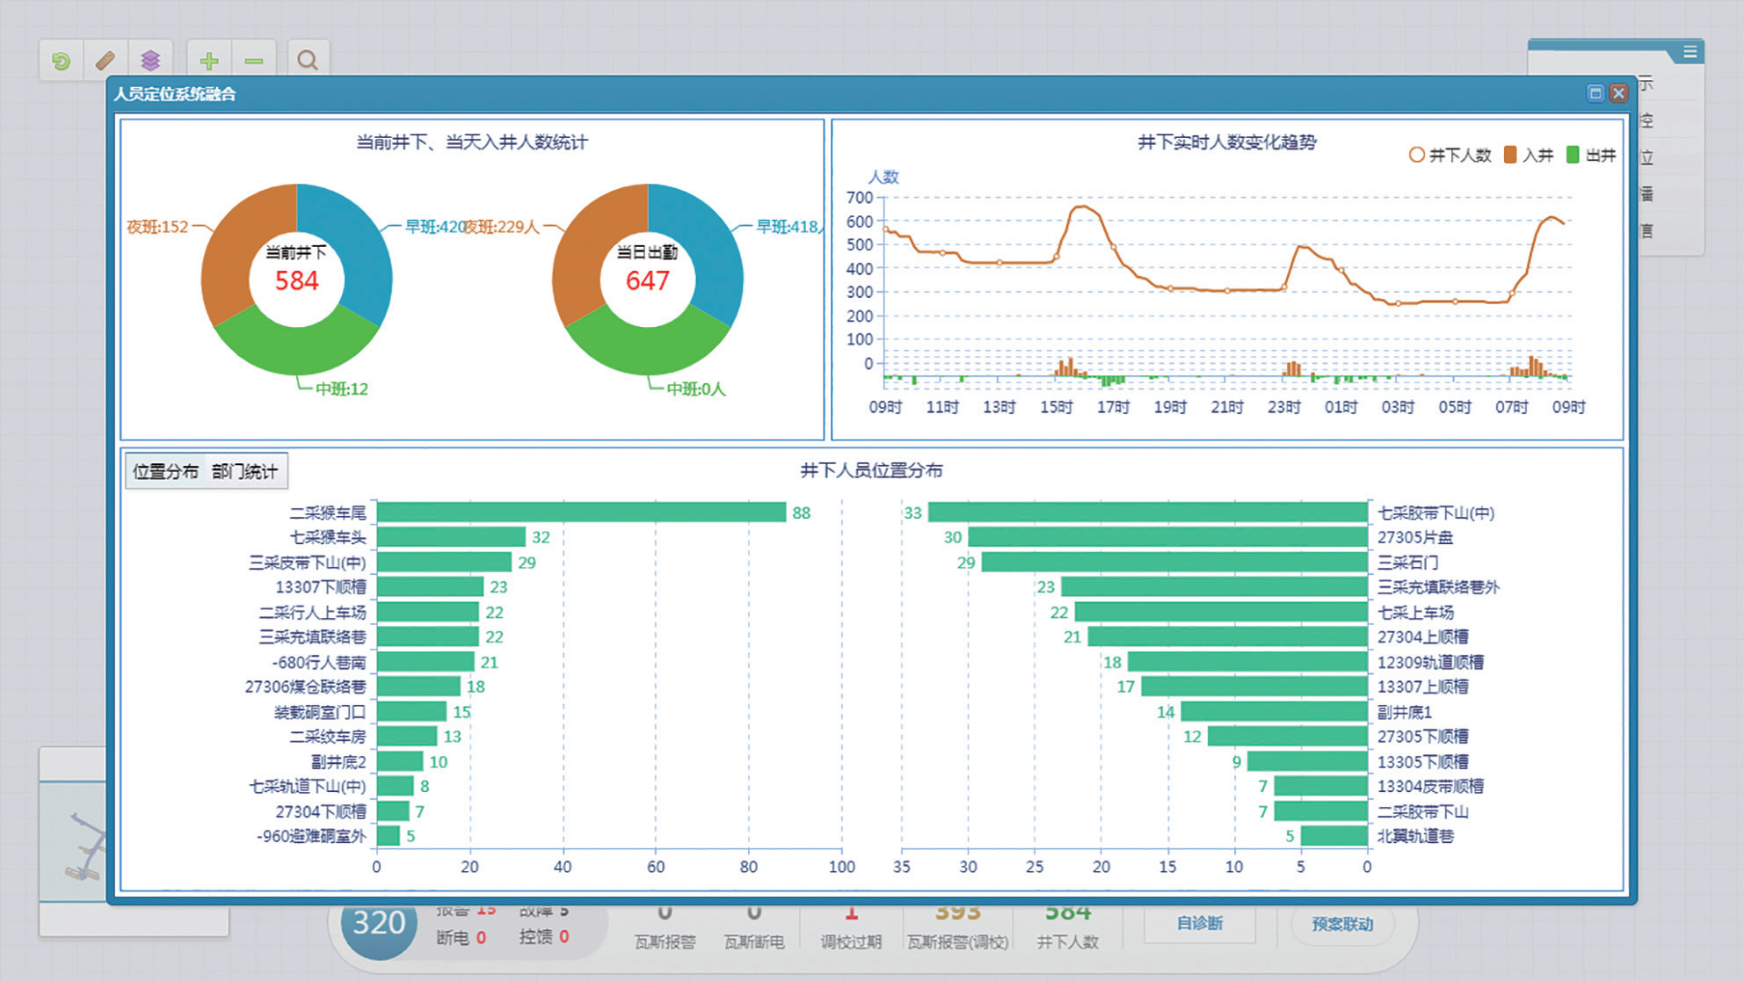
Task: Maximize the 人员定位系统融合 dialog
Action: (1595, 93)
